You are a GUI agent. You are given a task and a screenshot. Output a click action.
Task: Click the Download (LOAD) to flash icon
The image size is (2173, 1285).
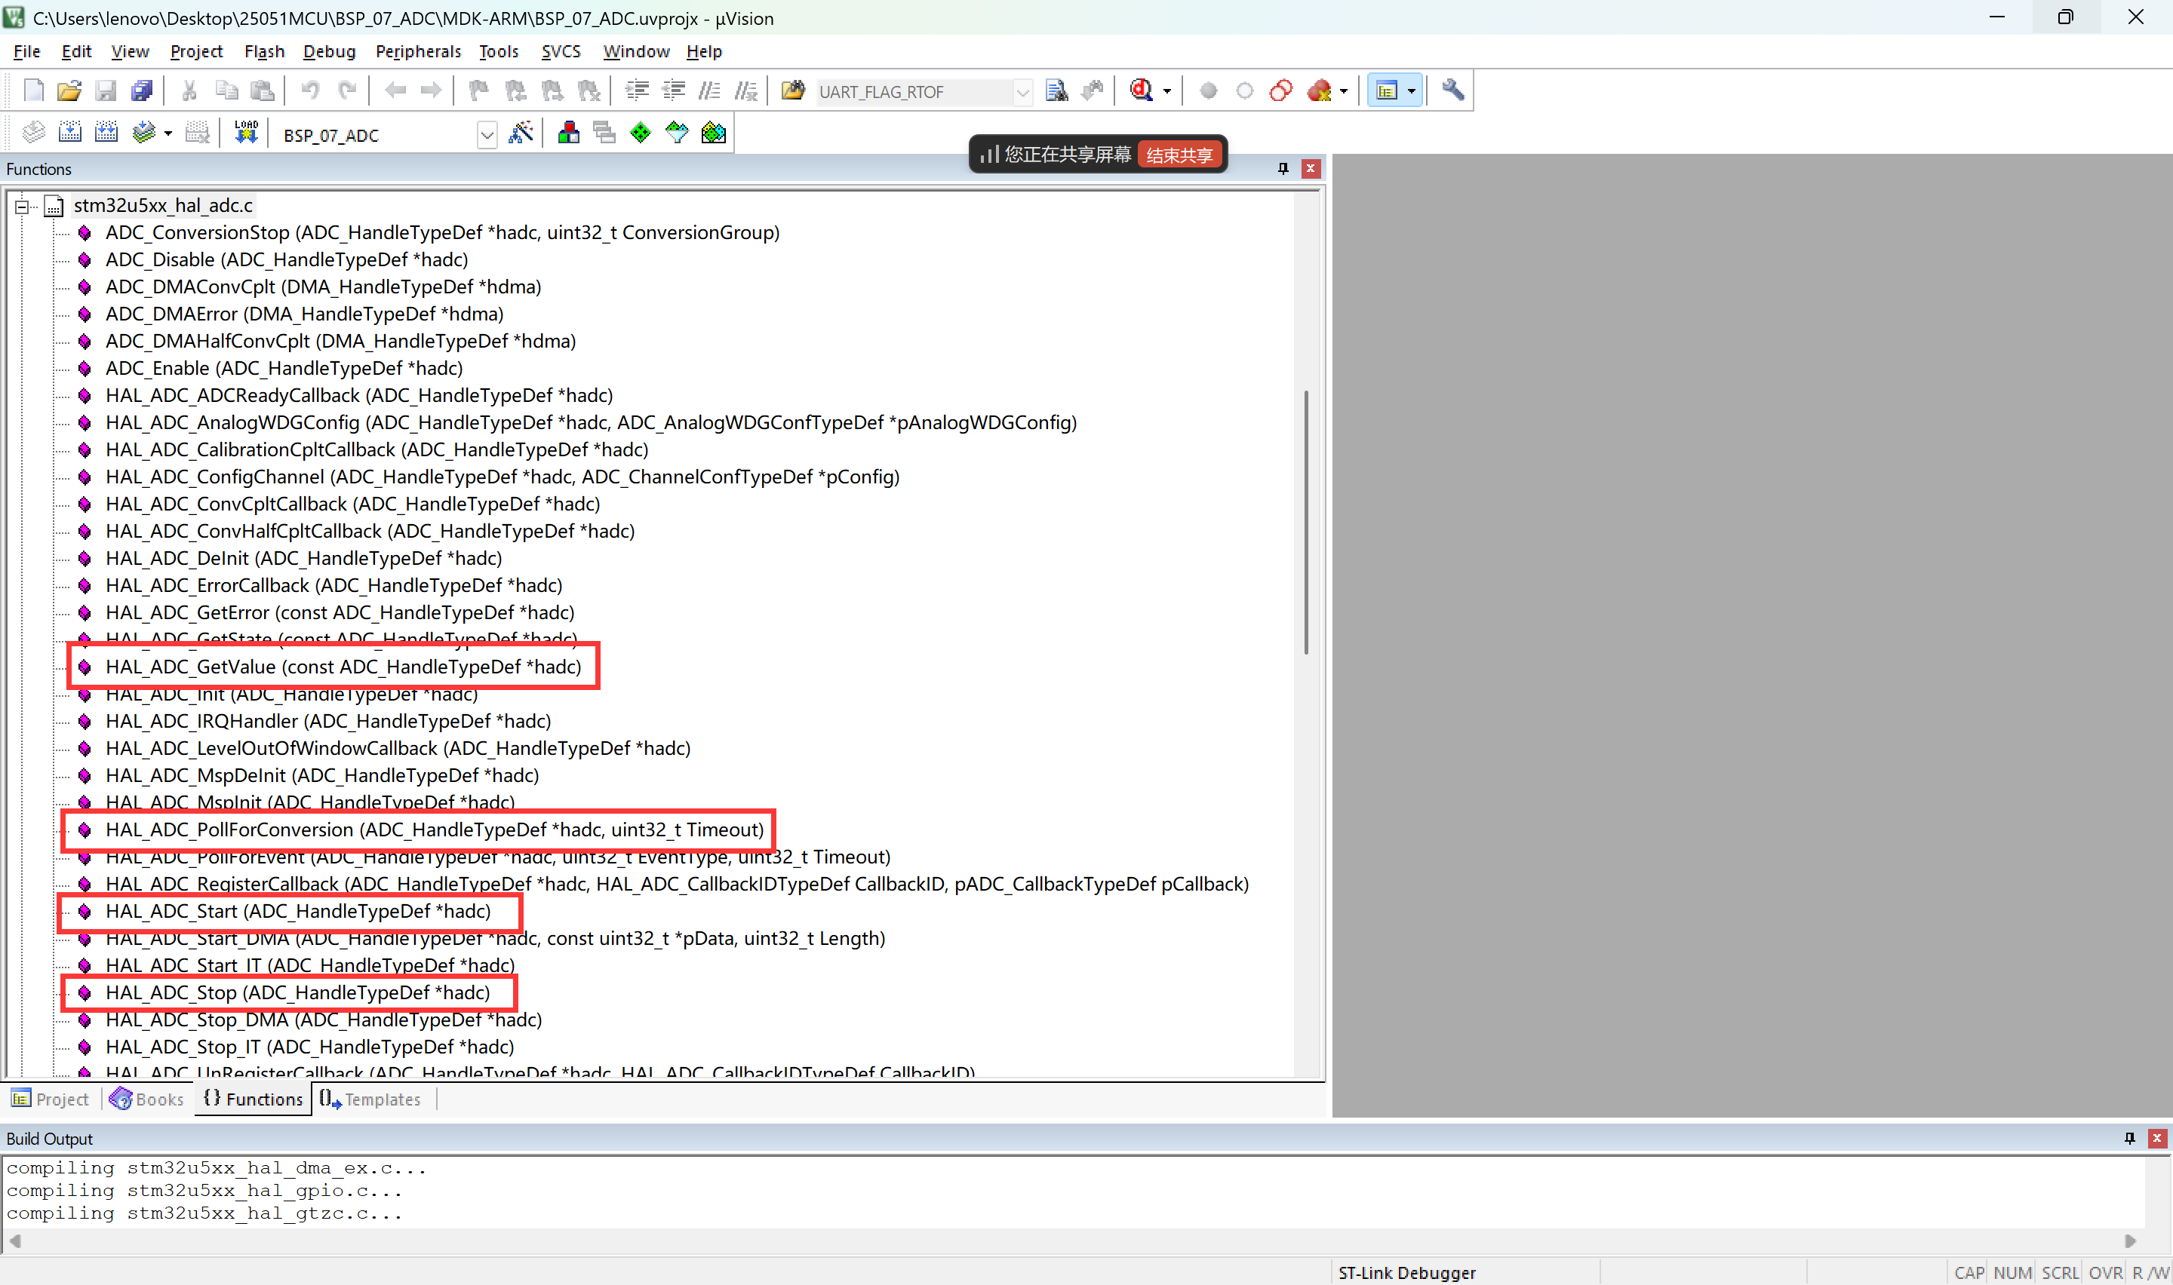(246, 133)
